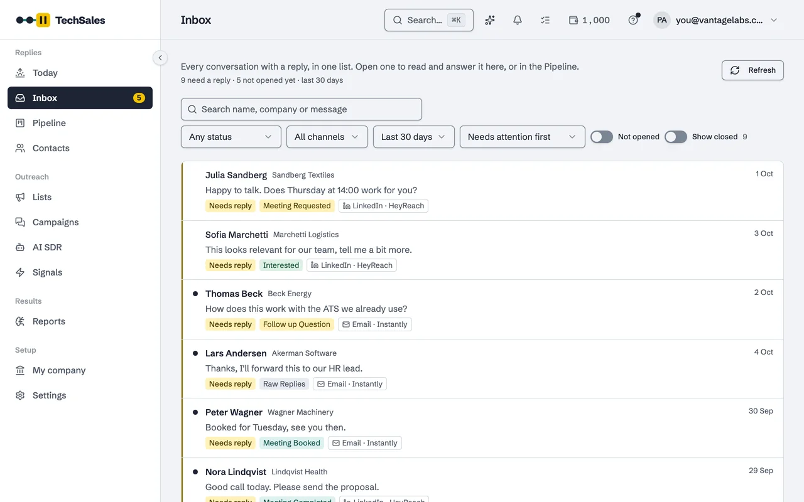Open Lists in the Outreach section
Image resolution: width=804 pixels, height=502 pixels.
tap(80, 197)
